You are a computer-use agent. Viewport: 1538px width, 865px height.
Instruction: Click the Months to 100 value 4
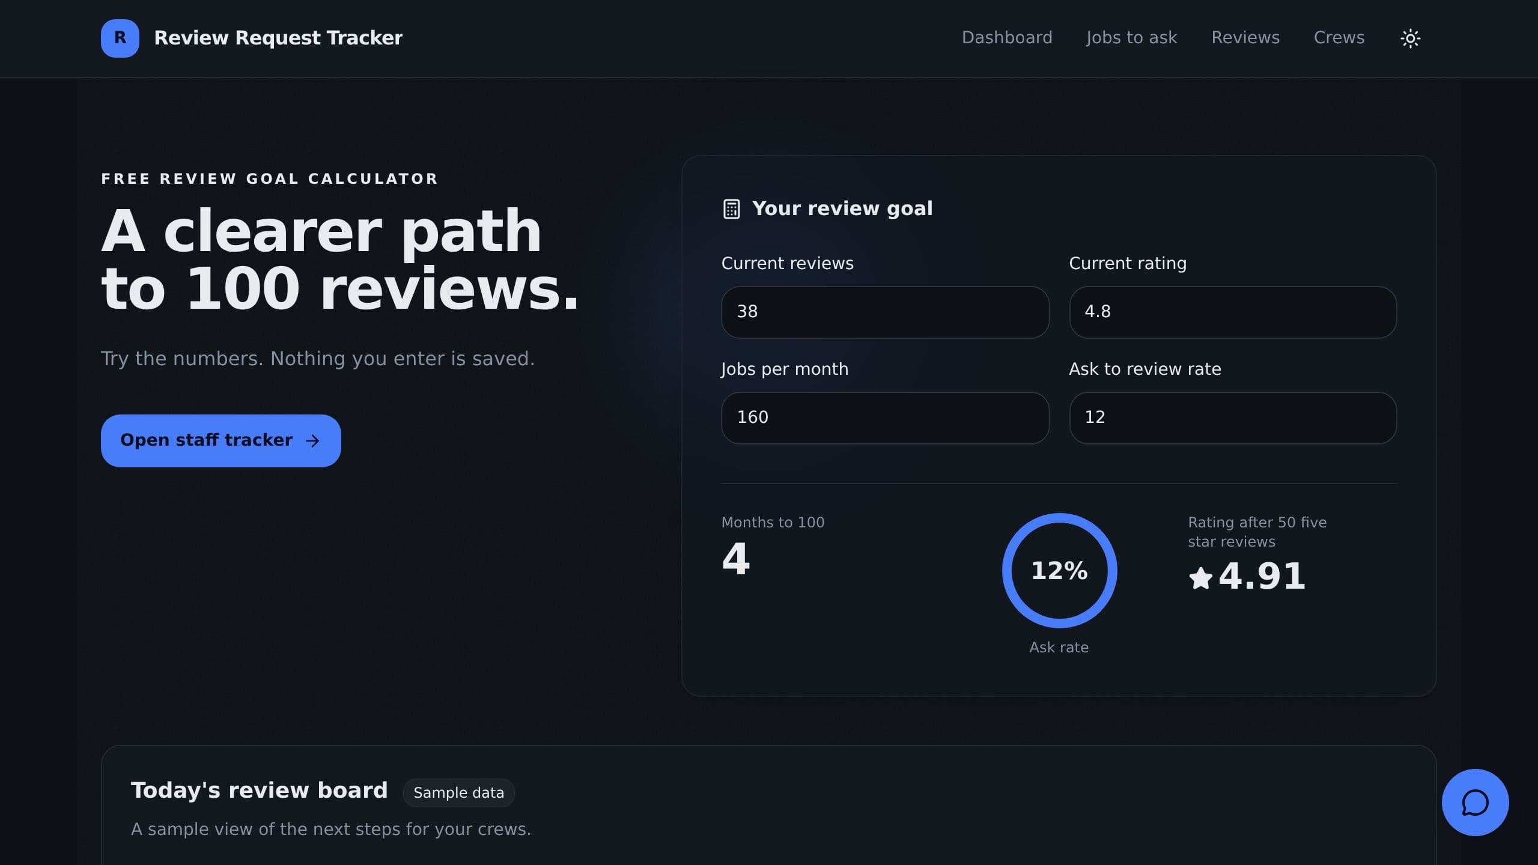click(735, 559)
